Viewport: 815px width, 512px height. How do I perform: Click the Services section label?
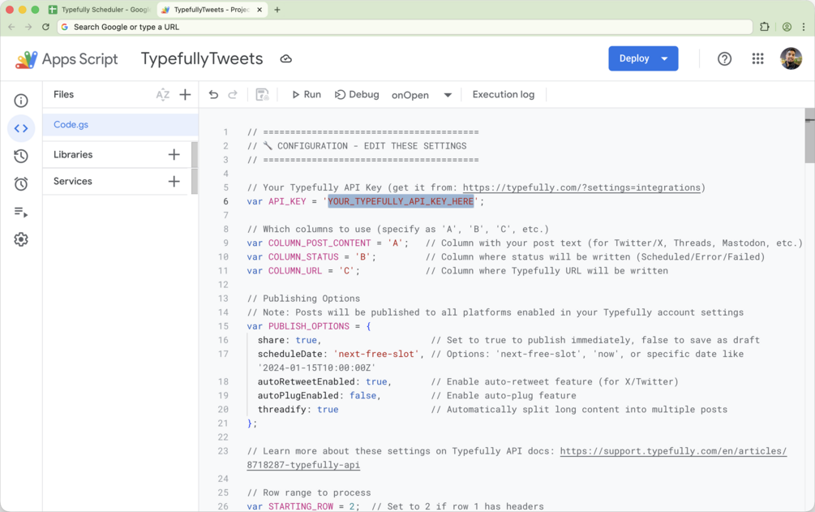[x=73, y=181]
